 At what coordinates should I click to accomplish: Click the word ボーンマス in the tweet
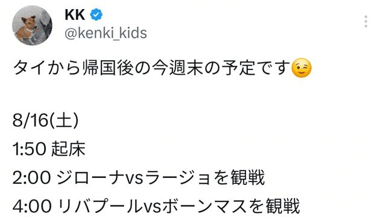coord(204,206)
